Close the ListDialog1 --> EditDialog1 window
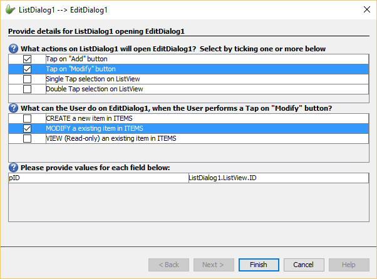The height and width of the screenshot is (279, 377). tap(366, 9)
